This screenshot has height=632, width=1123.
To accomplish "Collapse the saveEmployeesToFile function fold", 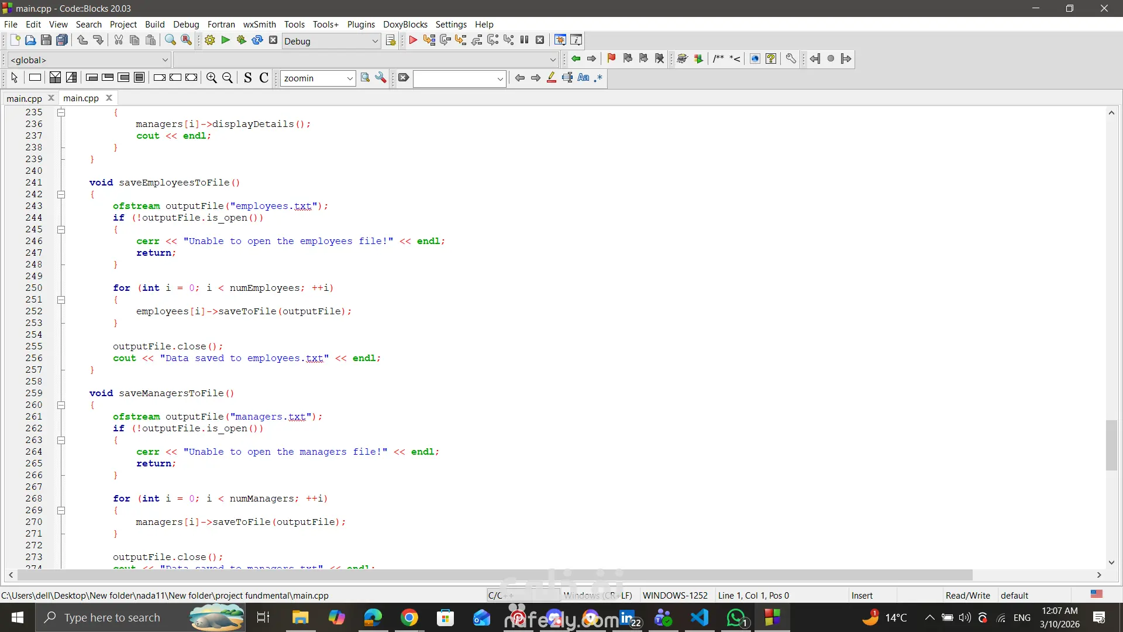I will (x=61, y=194).
